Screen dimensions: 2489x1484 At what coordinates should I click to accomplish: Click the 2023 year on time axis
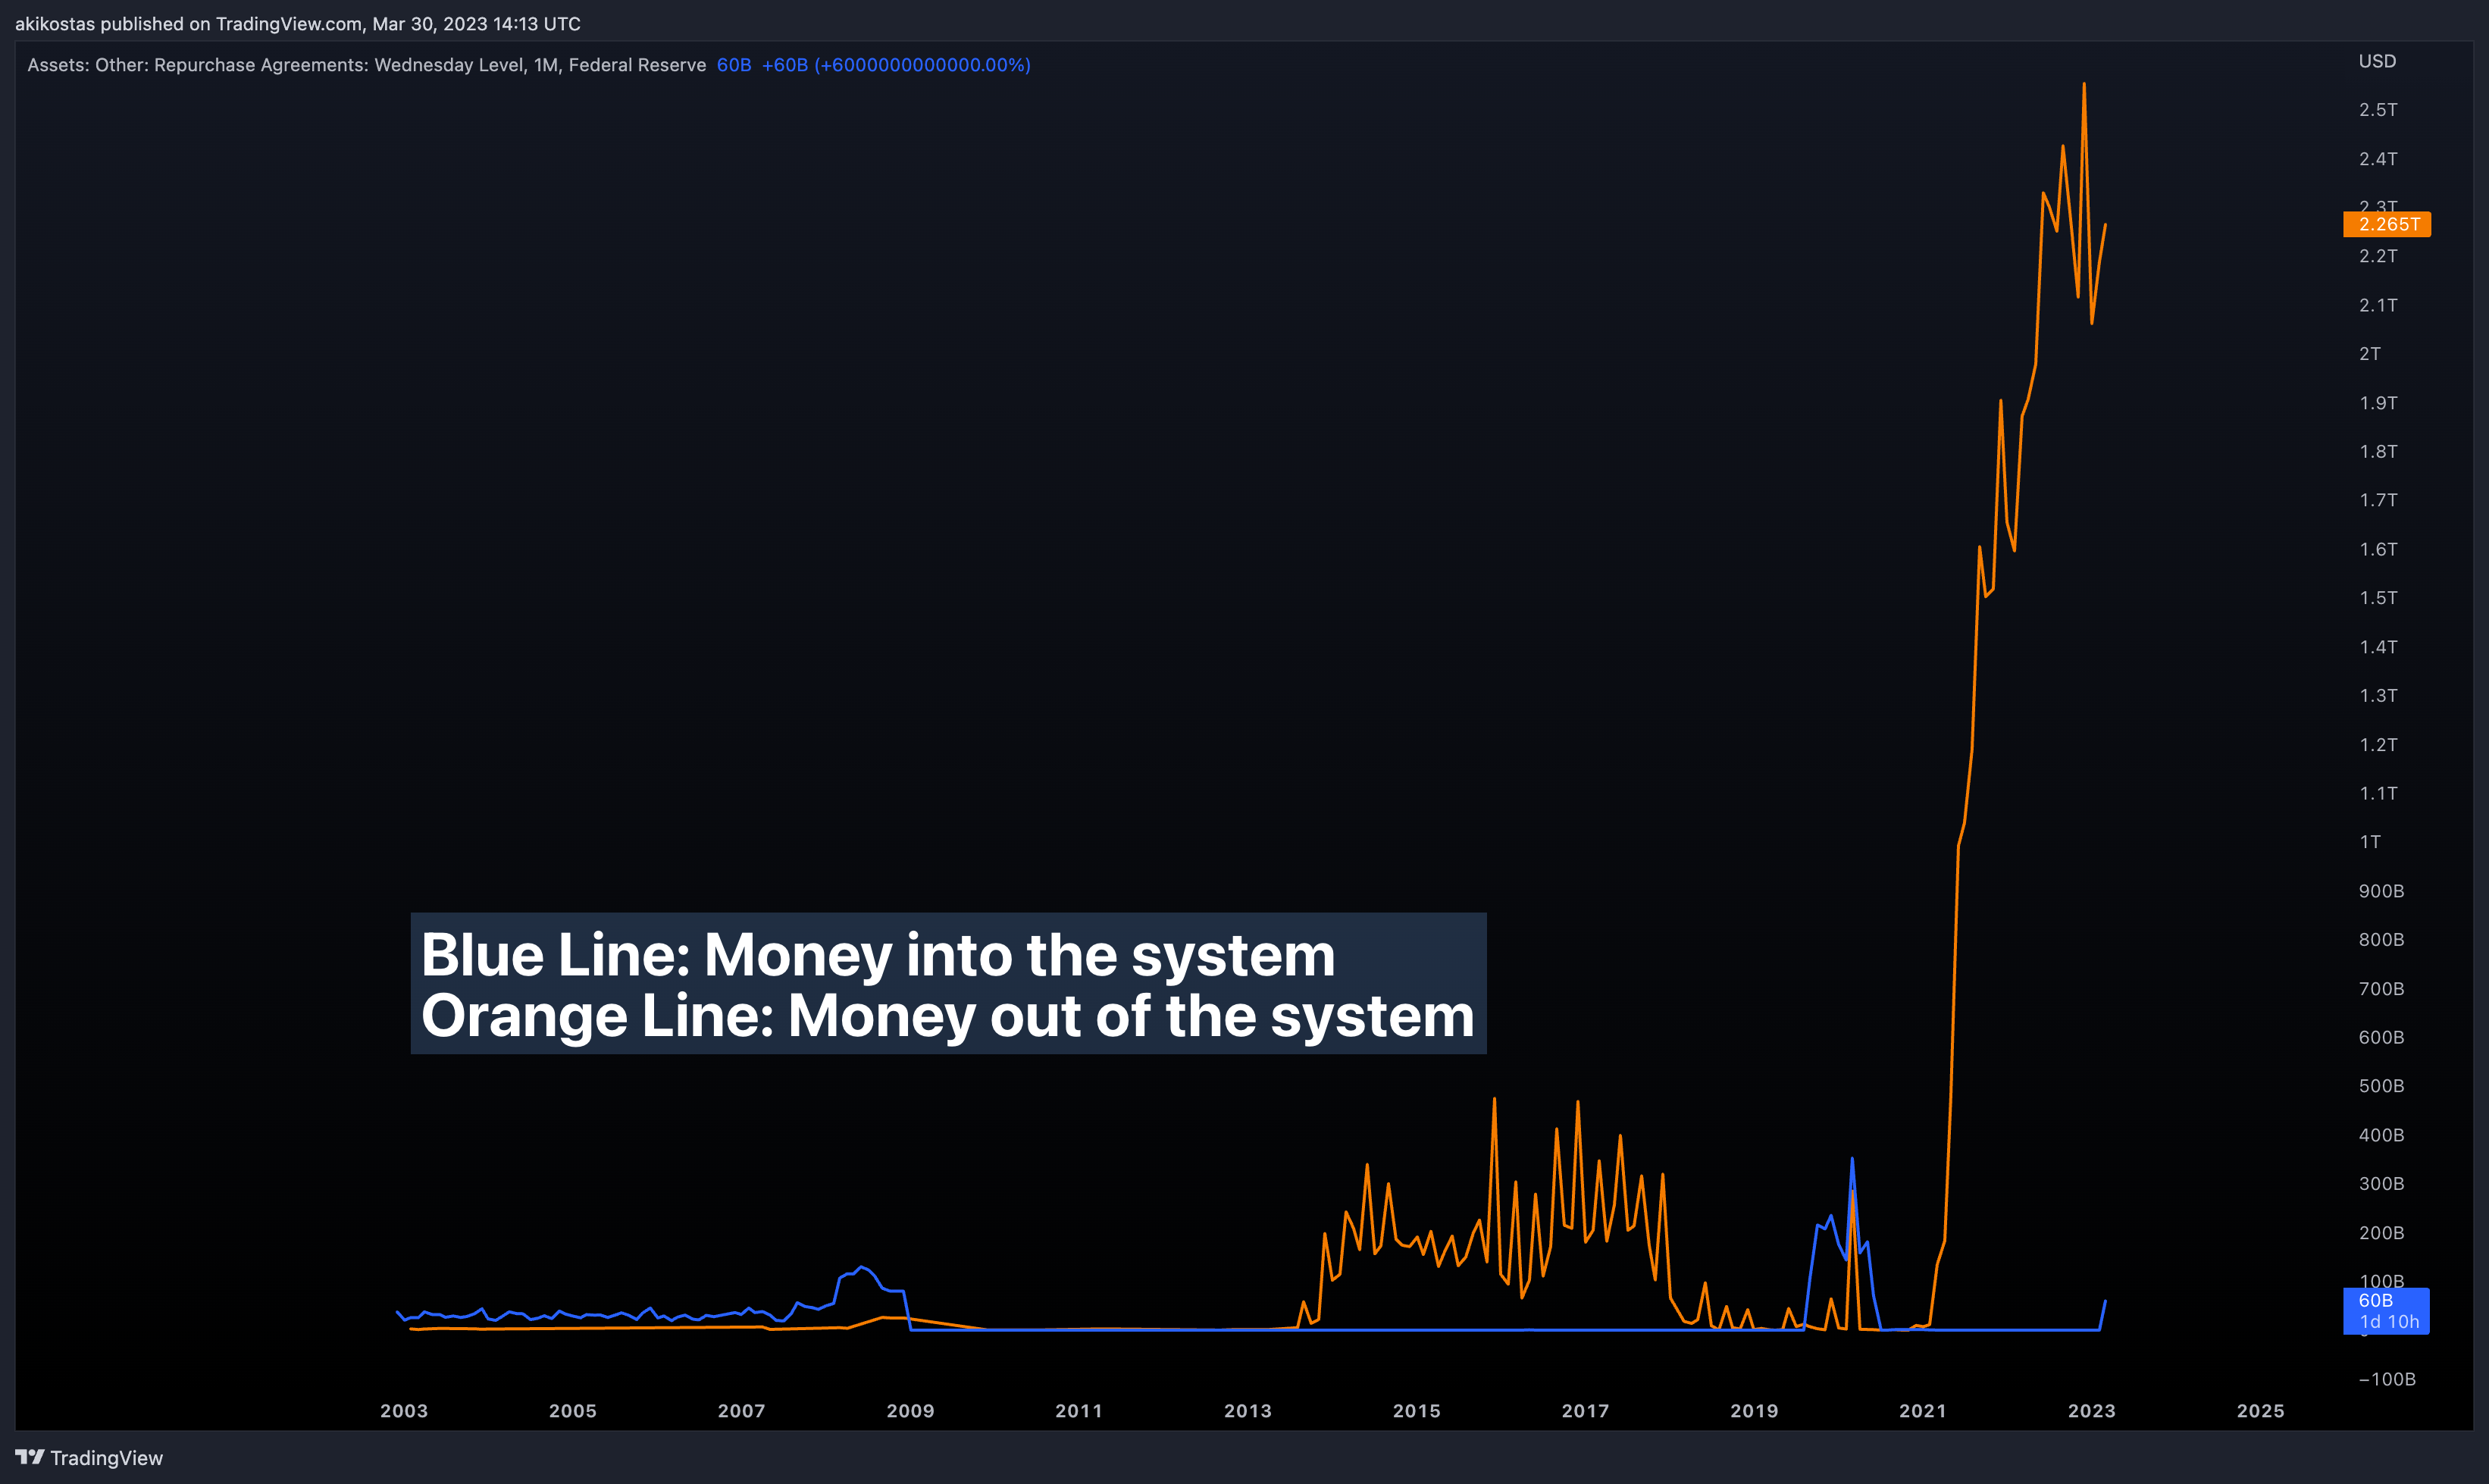click(x=2092, y=1411)
